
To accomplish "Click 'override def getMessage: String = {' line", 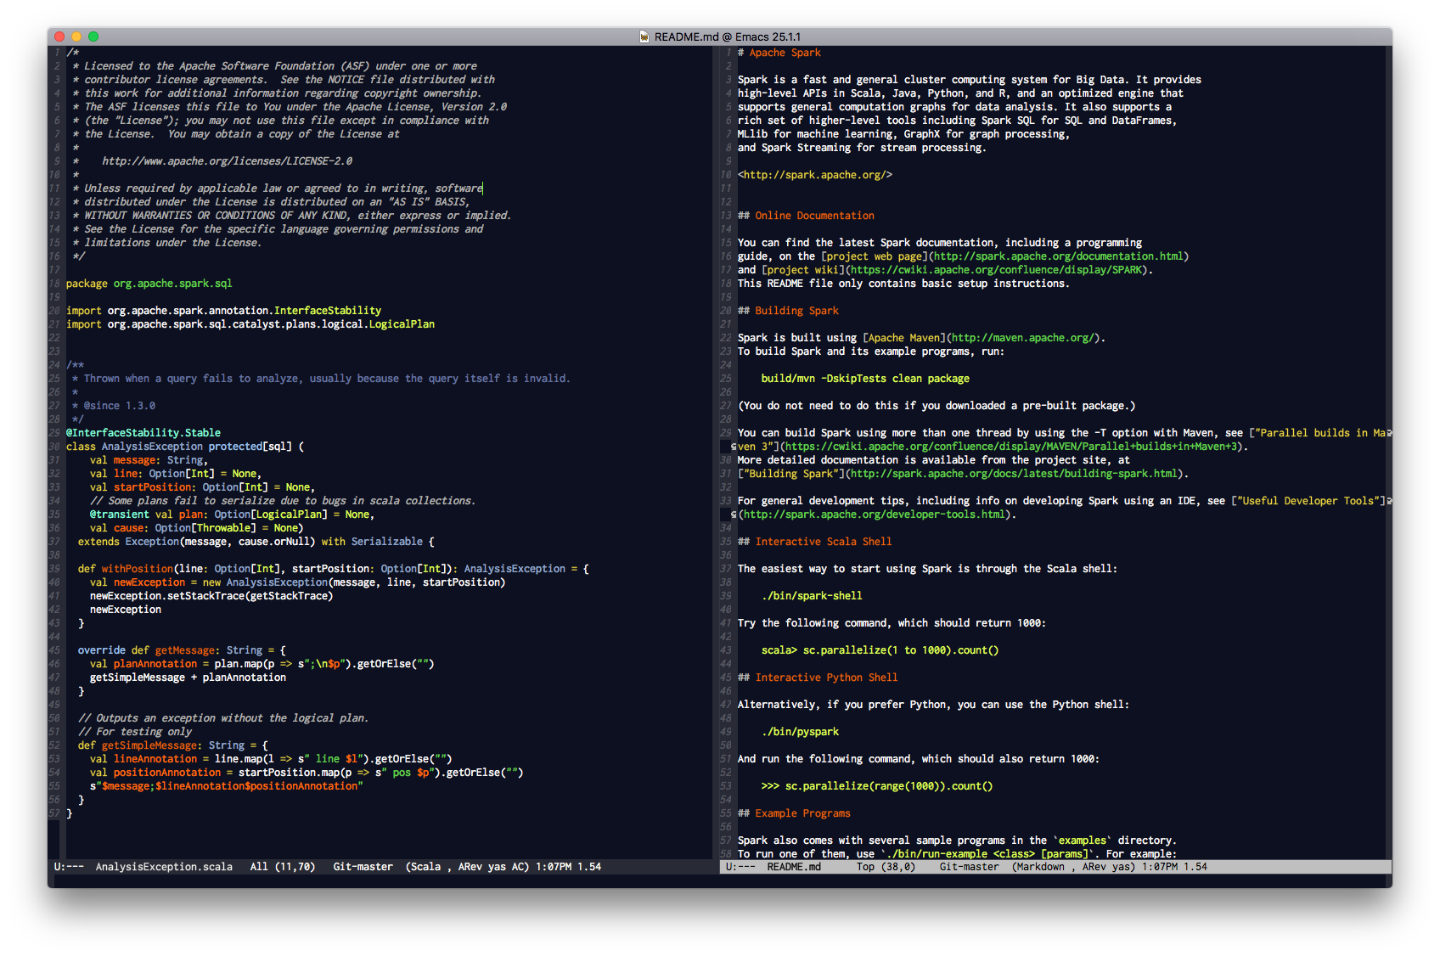I will tap(182, 650).
